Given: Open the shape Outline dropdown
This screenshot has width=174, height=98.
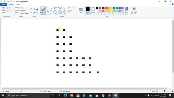Looking at the screenshot, I should pos(72,8).
